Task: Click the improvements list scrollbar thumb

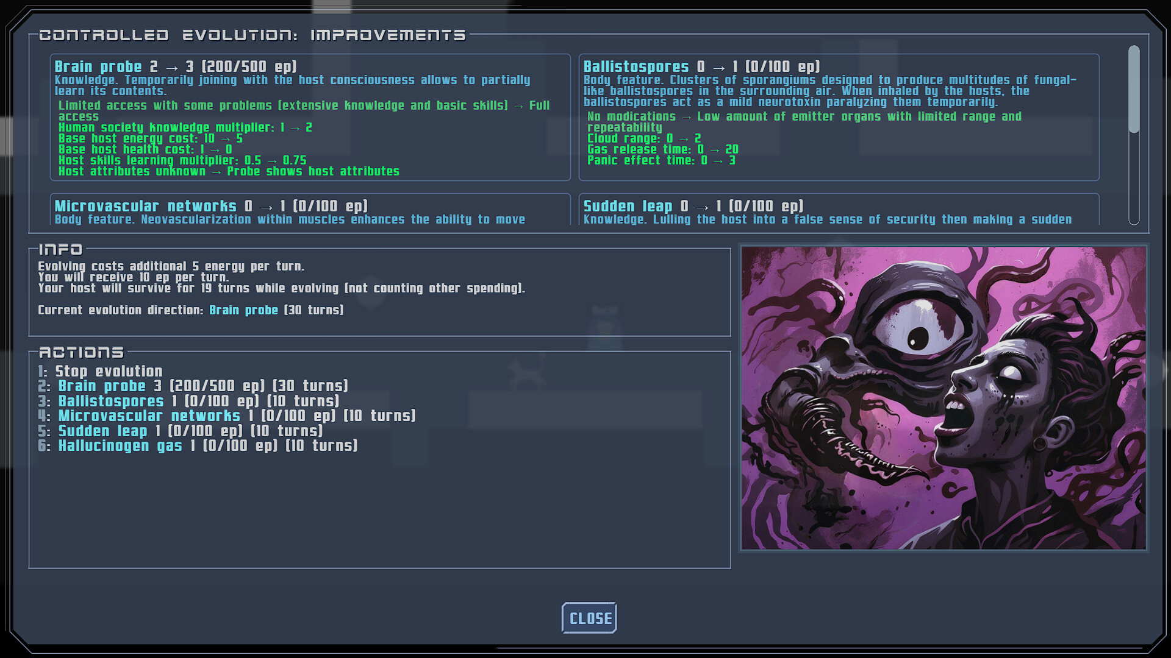Action: click(1134, 89)
